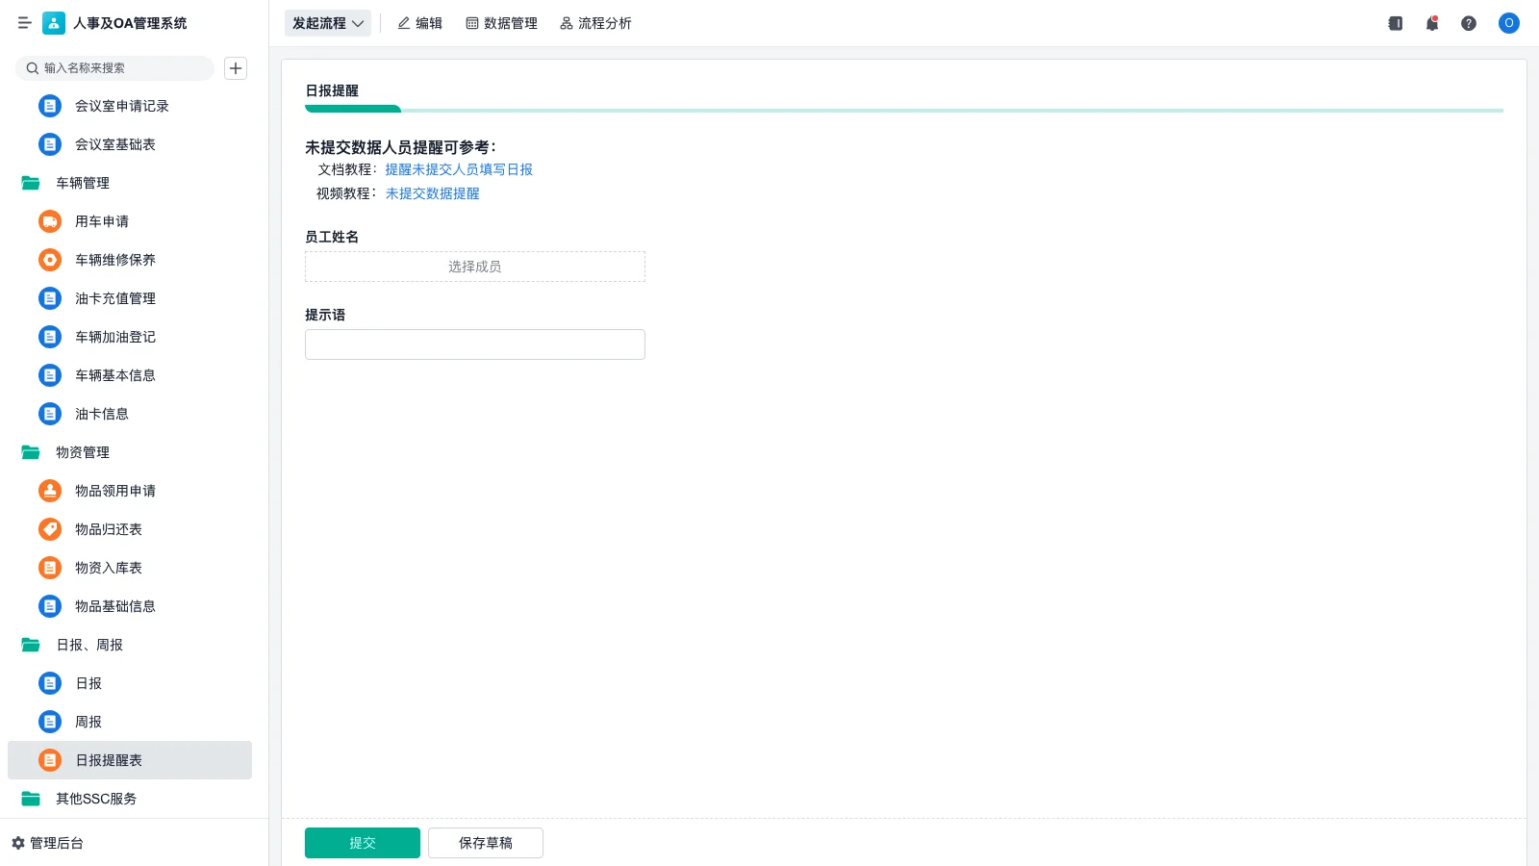The height and width of the screenshot is (866, 1539).
Task: Open the address book icon in top bar
Action: [x=1395, y=23]
